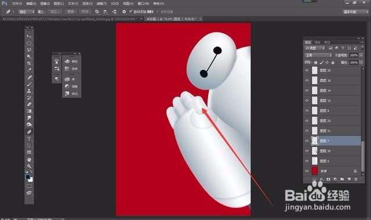Open the blend mode 正常 dropdown
The width and height of the screenshot is (371, 220).
[x=318, y=55]
